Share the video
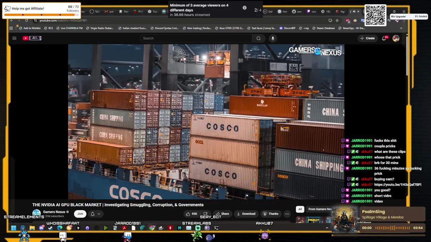Image resolution: width=431 pixels, height=242 pixels. coord(222,214)
